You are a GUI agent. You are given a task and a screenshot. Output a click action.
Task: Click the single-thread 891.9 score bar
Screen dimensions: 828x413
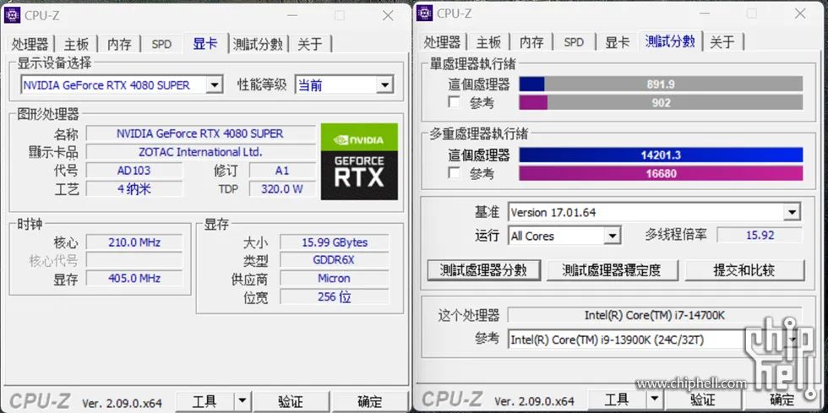pos(661,84)
